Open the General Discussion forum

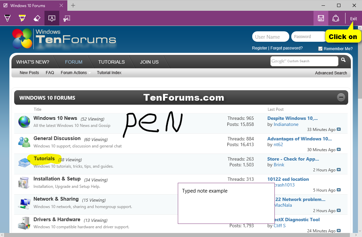[57, 138]
